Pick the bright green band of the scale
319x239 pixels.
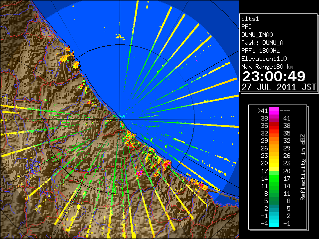(x=274, y=178)
